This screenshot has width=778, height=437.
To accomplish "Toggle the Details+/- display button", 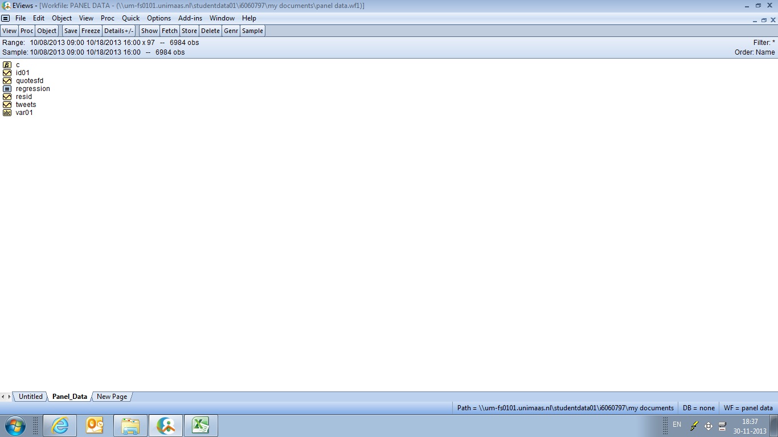I will [119, 31].
